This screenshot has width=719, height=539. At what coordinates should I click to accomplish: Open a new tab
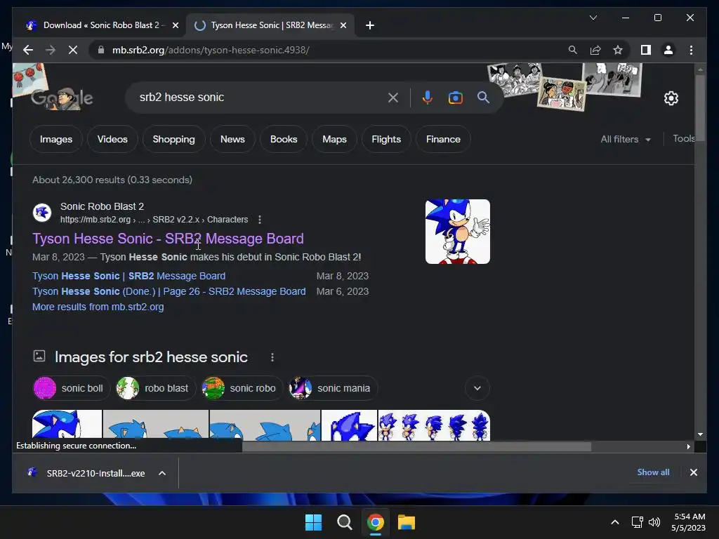click(370, 25)
